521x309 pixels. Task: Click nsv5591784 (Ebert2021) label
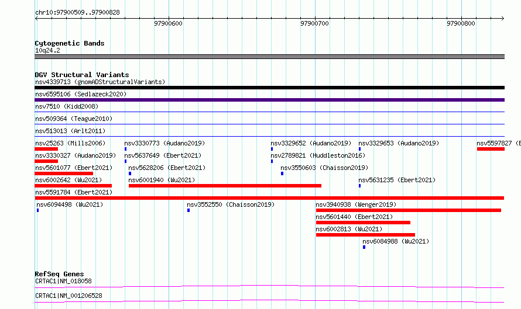pyautogui.click(x=74, y=192)
